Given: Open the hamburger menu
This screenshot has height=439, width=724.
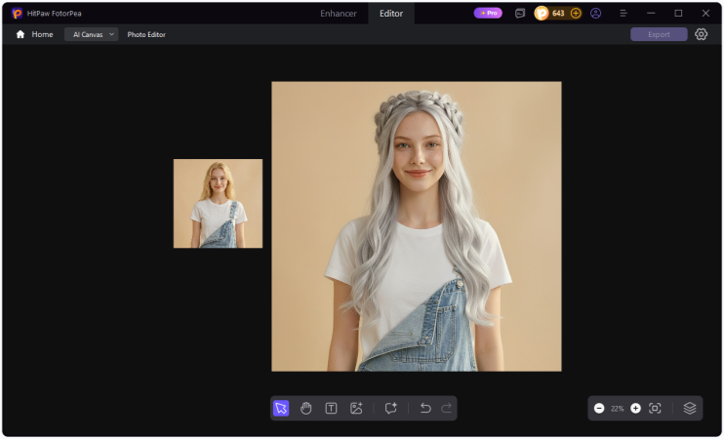Looking at the screenshot, I should [x=623, y=14].
